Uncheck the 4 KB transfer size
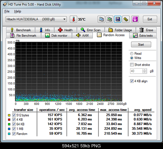This screenshot has height=149, width=163. (14, 119)
